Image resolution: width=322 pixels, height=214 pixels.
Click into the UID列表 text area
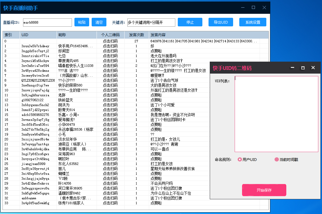tap(276, 114)
